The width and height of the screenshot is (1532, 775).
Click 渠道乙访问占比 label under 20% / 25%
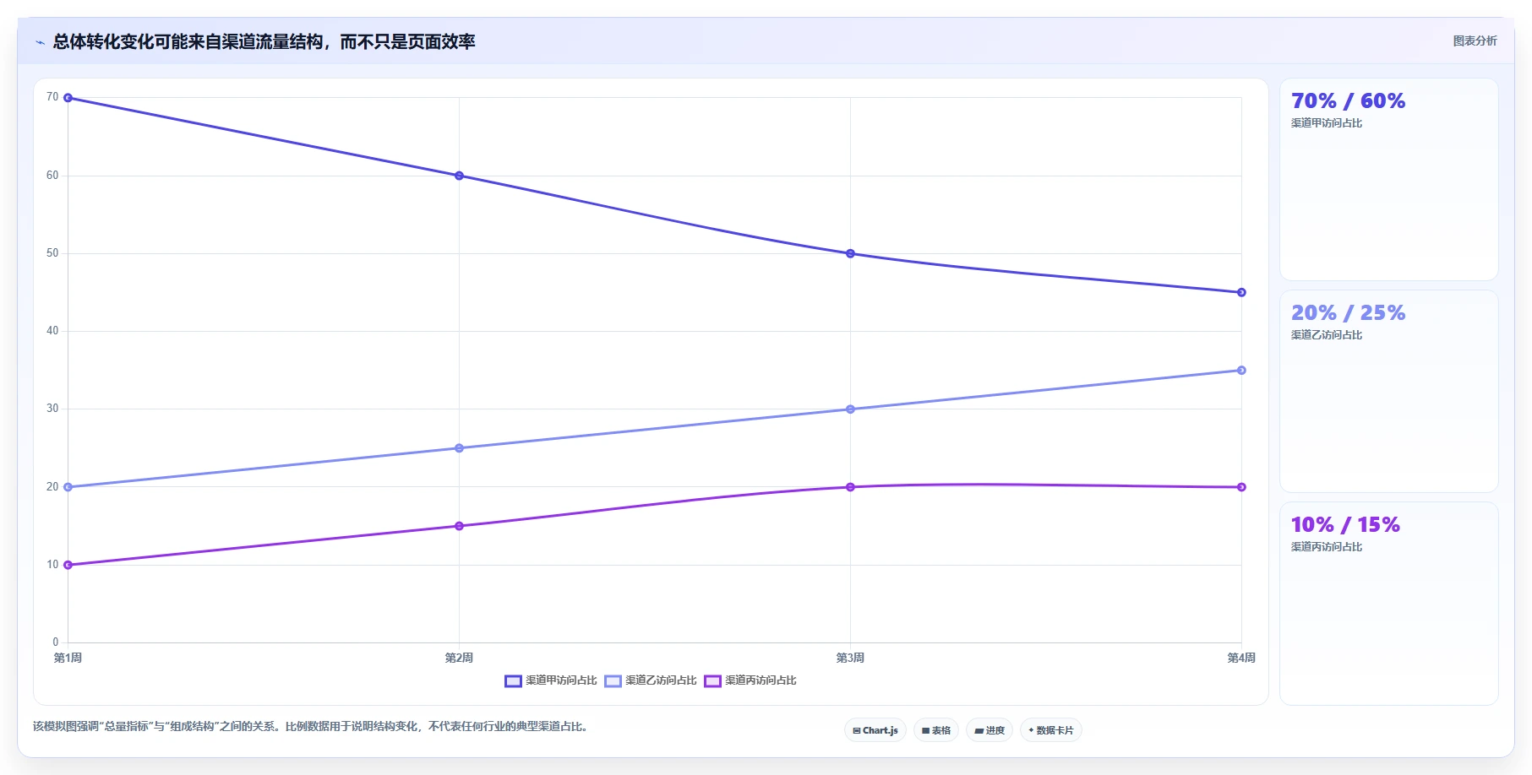(x=1327, y=335)
